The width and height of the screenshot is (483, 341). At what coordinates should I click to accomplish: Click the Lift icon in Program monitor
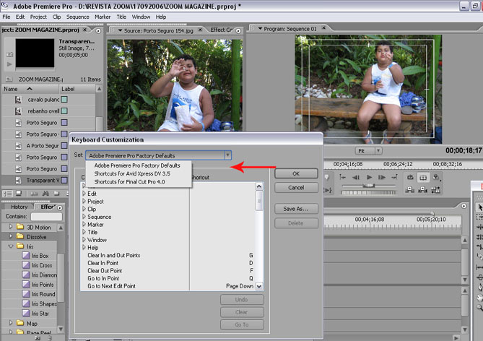(x=410, y=189)
